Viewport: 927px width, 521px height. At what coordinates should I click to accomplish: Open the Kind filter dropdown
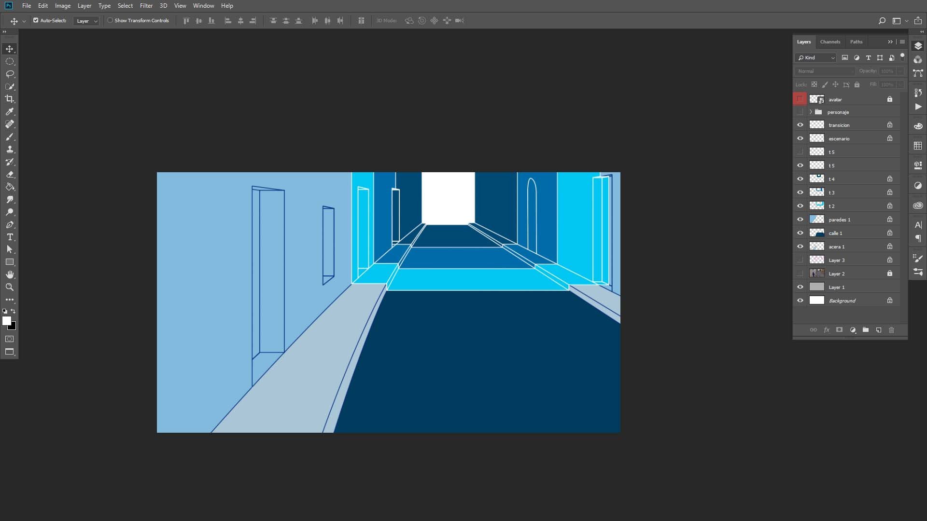[816, 57]
